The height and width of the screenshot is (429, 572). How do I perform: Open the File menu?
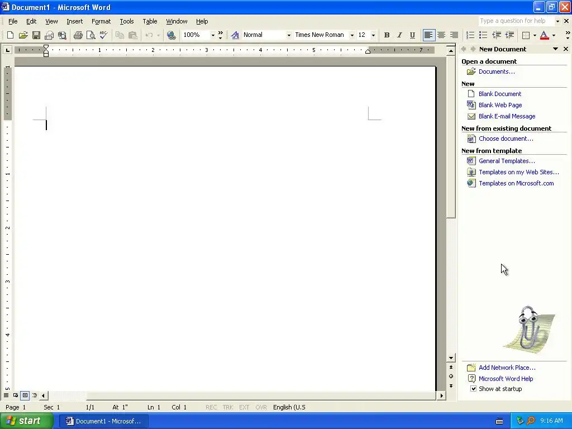13,21
